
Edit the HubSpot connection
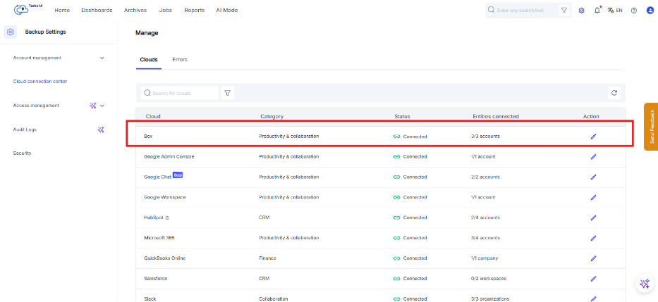pyautogui.click(x=593, y=218)
